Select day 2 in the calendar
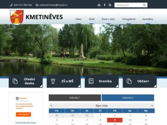The width and height of the screenshot is (167, 125). [115, 115]
